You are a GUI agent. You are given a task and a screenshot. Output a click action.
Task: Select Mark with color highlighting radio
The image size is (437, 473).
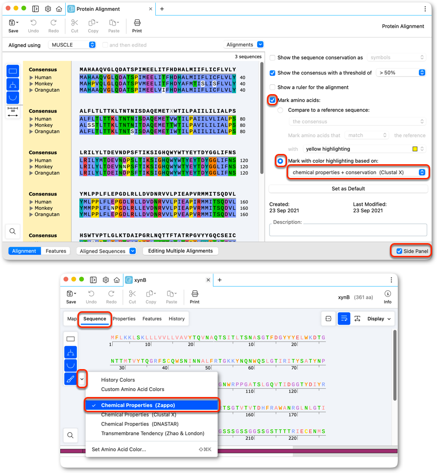280,161
